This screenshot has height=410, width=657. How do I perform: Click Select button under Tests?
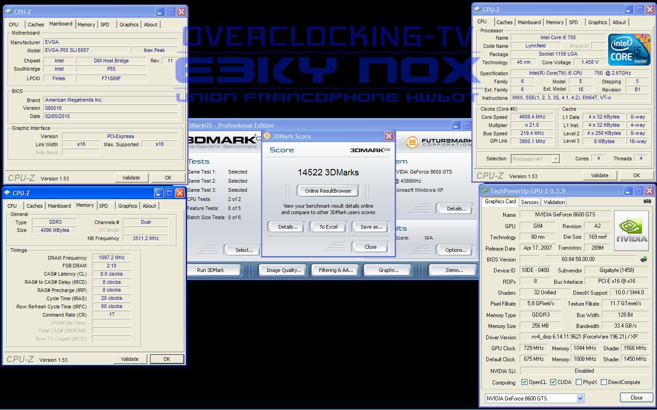pos(244,250)
